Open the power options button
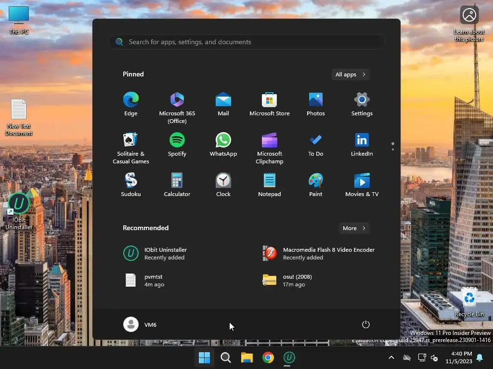The height and width of the screenshot is (369, 493). [366, 324]
